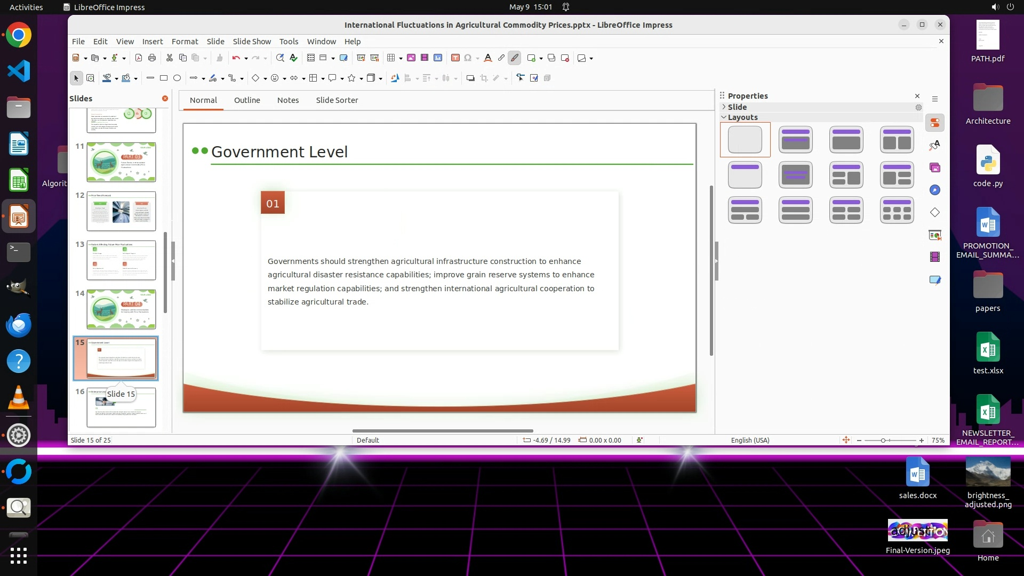Toggle the Display Grid toolbar button
Viewport: 1024px width, 576px height.
pyautogui.click(x=311, y=58)
